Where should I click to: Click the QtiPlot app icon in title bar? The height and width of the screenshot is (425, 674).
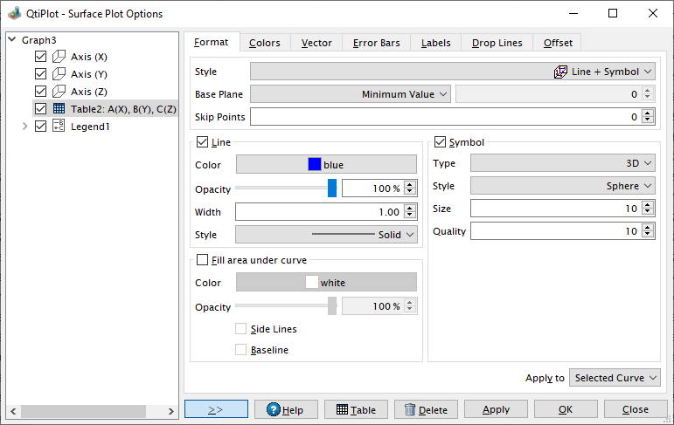[15, 13]
